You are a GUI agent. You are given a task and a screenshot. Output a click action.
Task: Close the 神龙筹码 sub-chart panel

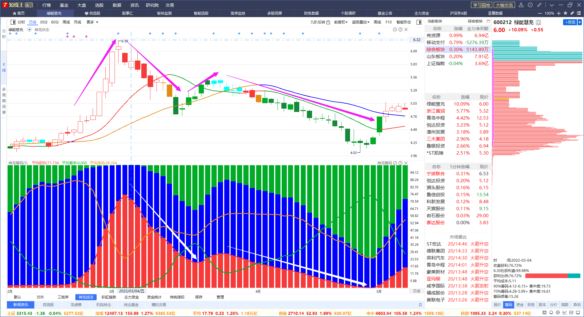406,163
